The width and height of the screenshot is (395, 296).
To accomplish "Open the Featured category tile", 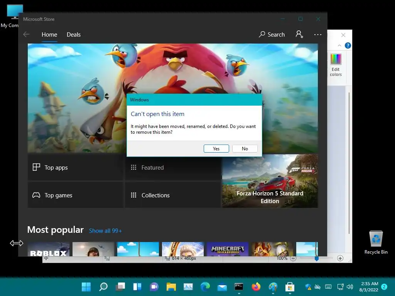I will (x=173, y=167).
